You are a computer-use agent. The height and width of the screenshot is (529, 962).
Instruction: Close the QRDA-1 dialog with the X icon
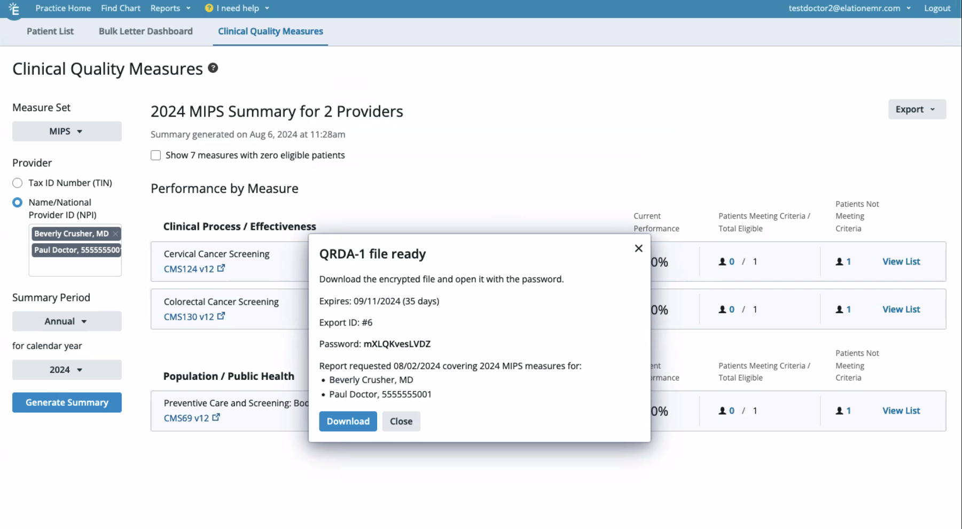(x=638, y=248)
